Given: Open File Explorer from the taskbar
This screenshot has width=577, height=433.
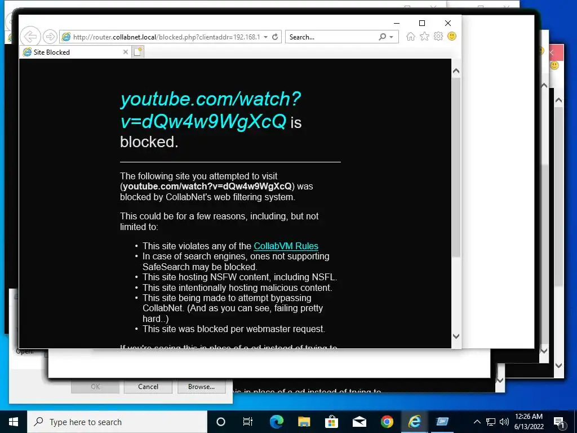Looking at the screenshot, I should click(x=304, y=422).
